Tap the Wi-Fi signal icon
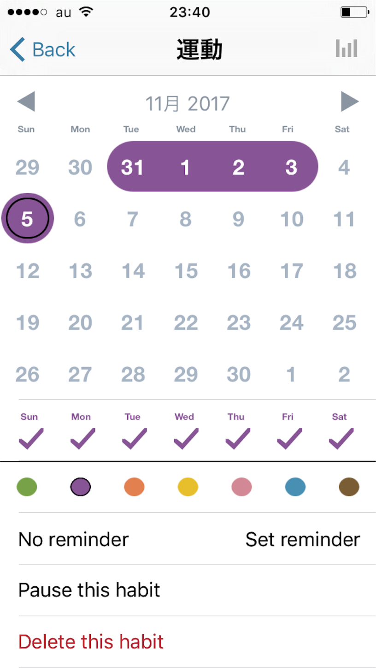Viewport: 376px width, 668px height. tap(86, 12)
